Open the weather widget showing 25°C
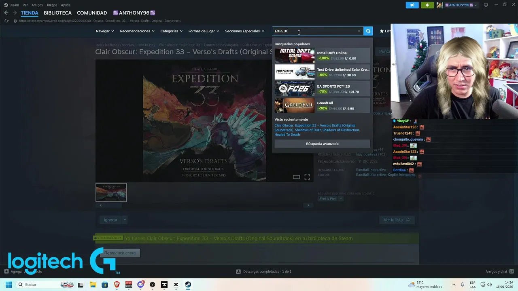Screen dimensions: 518x291 425,285
